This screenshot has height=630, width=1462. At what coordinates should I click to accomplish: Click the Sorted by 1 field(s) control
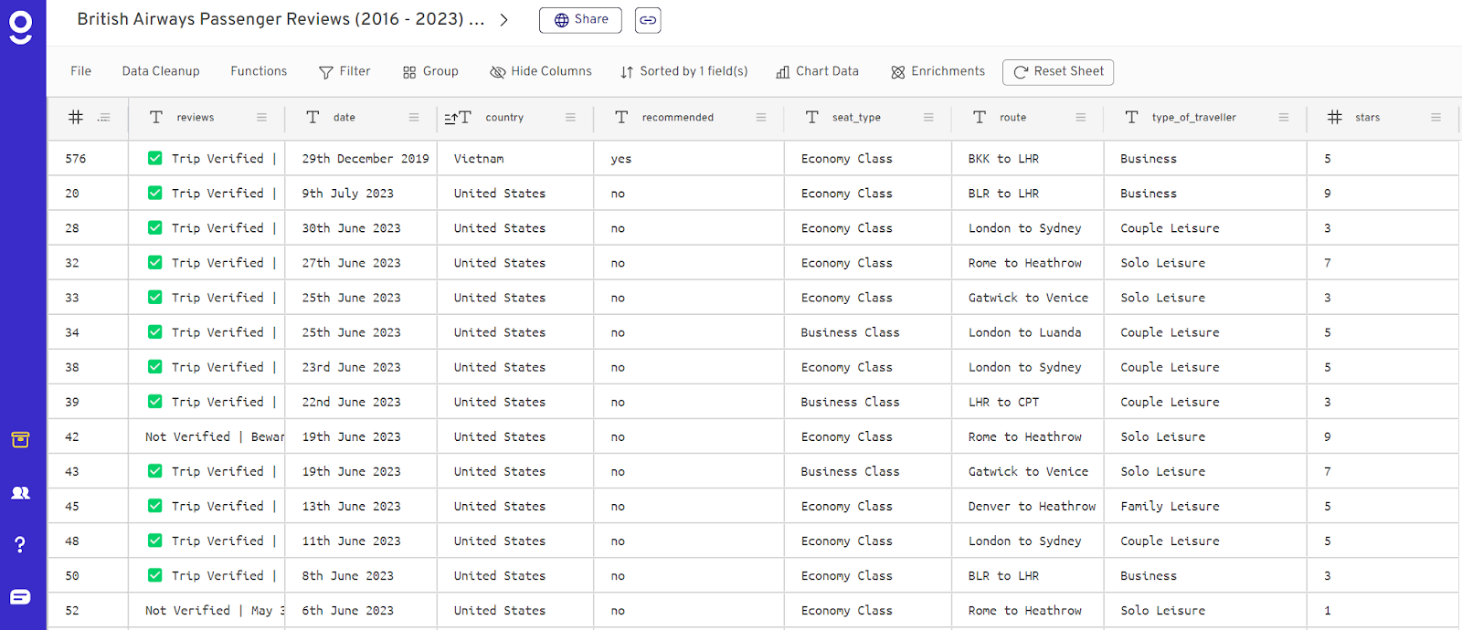683,71
